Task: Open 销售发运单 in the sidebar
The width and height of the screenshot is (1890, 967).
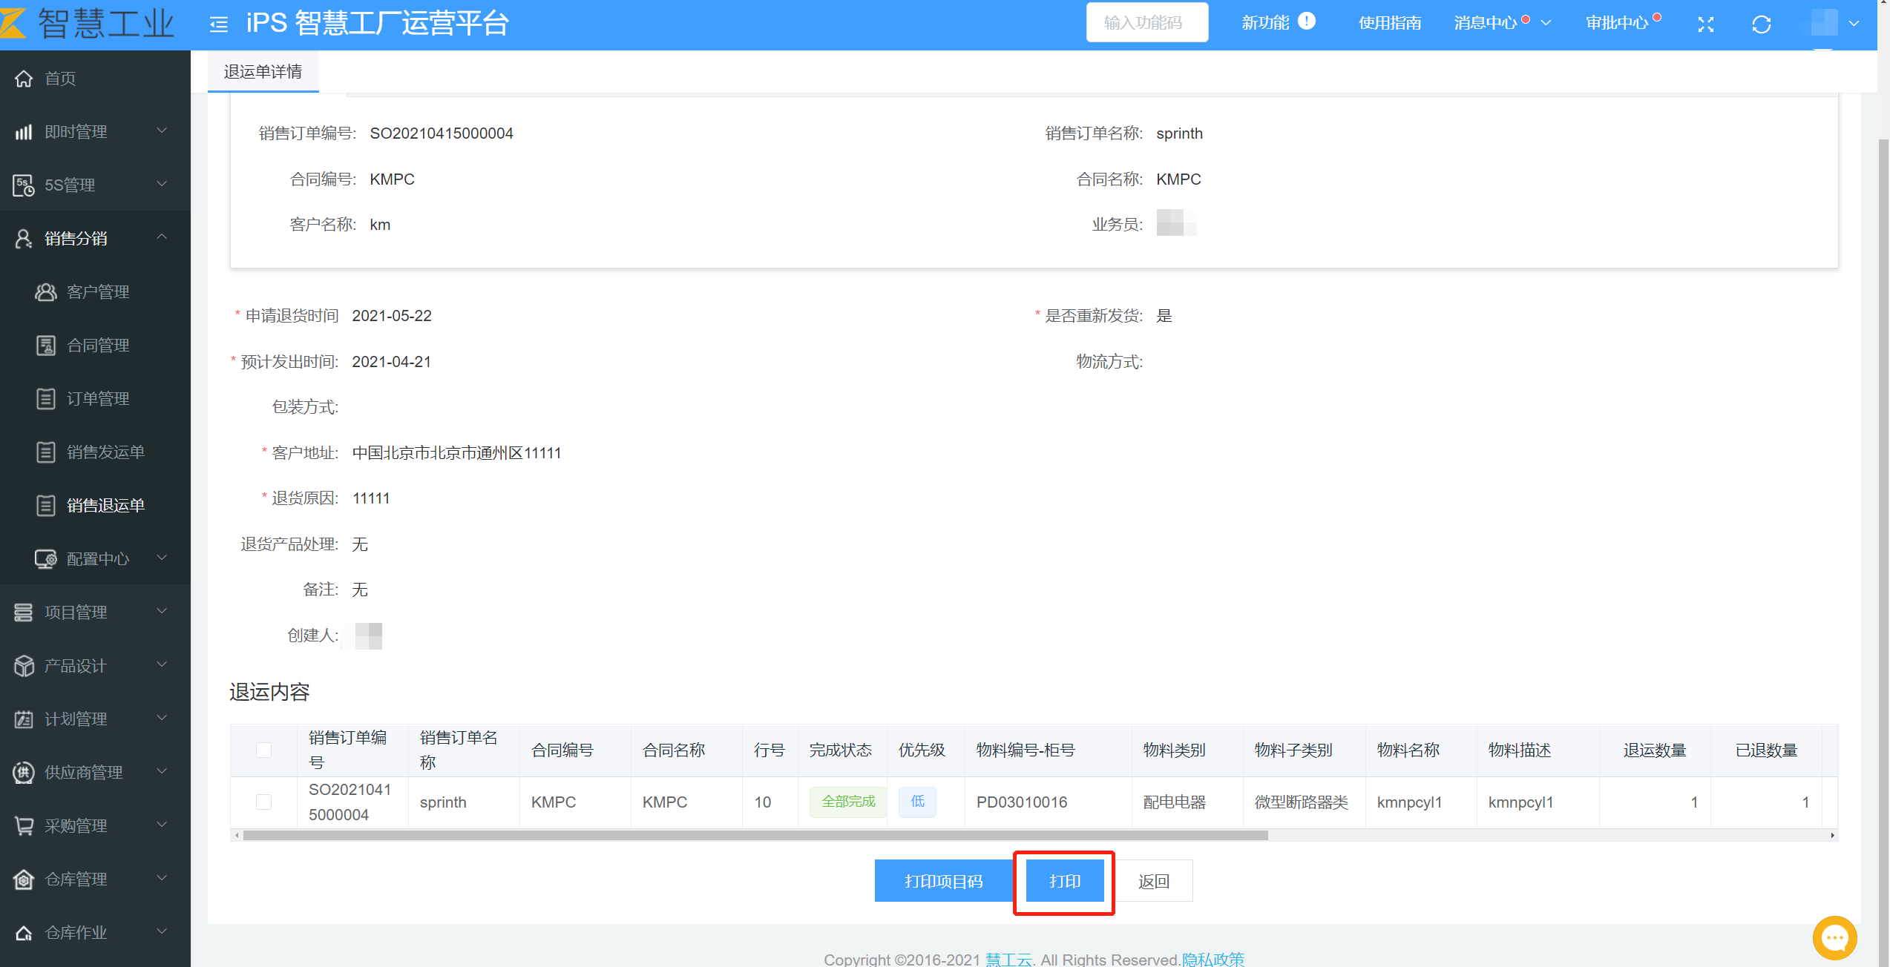Action: point(105,452)
